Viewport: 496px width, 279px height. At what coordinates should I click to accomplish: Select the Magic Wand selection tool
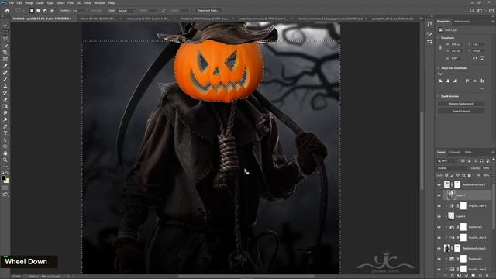[x=5, y=46]
